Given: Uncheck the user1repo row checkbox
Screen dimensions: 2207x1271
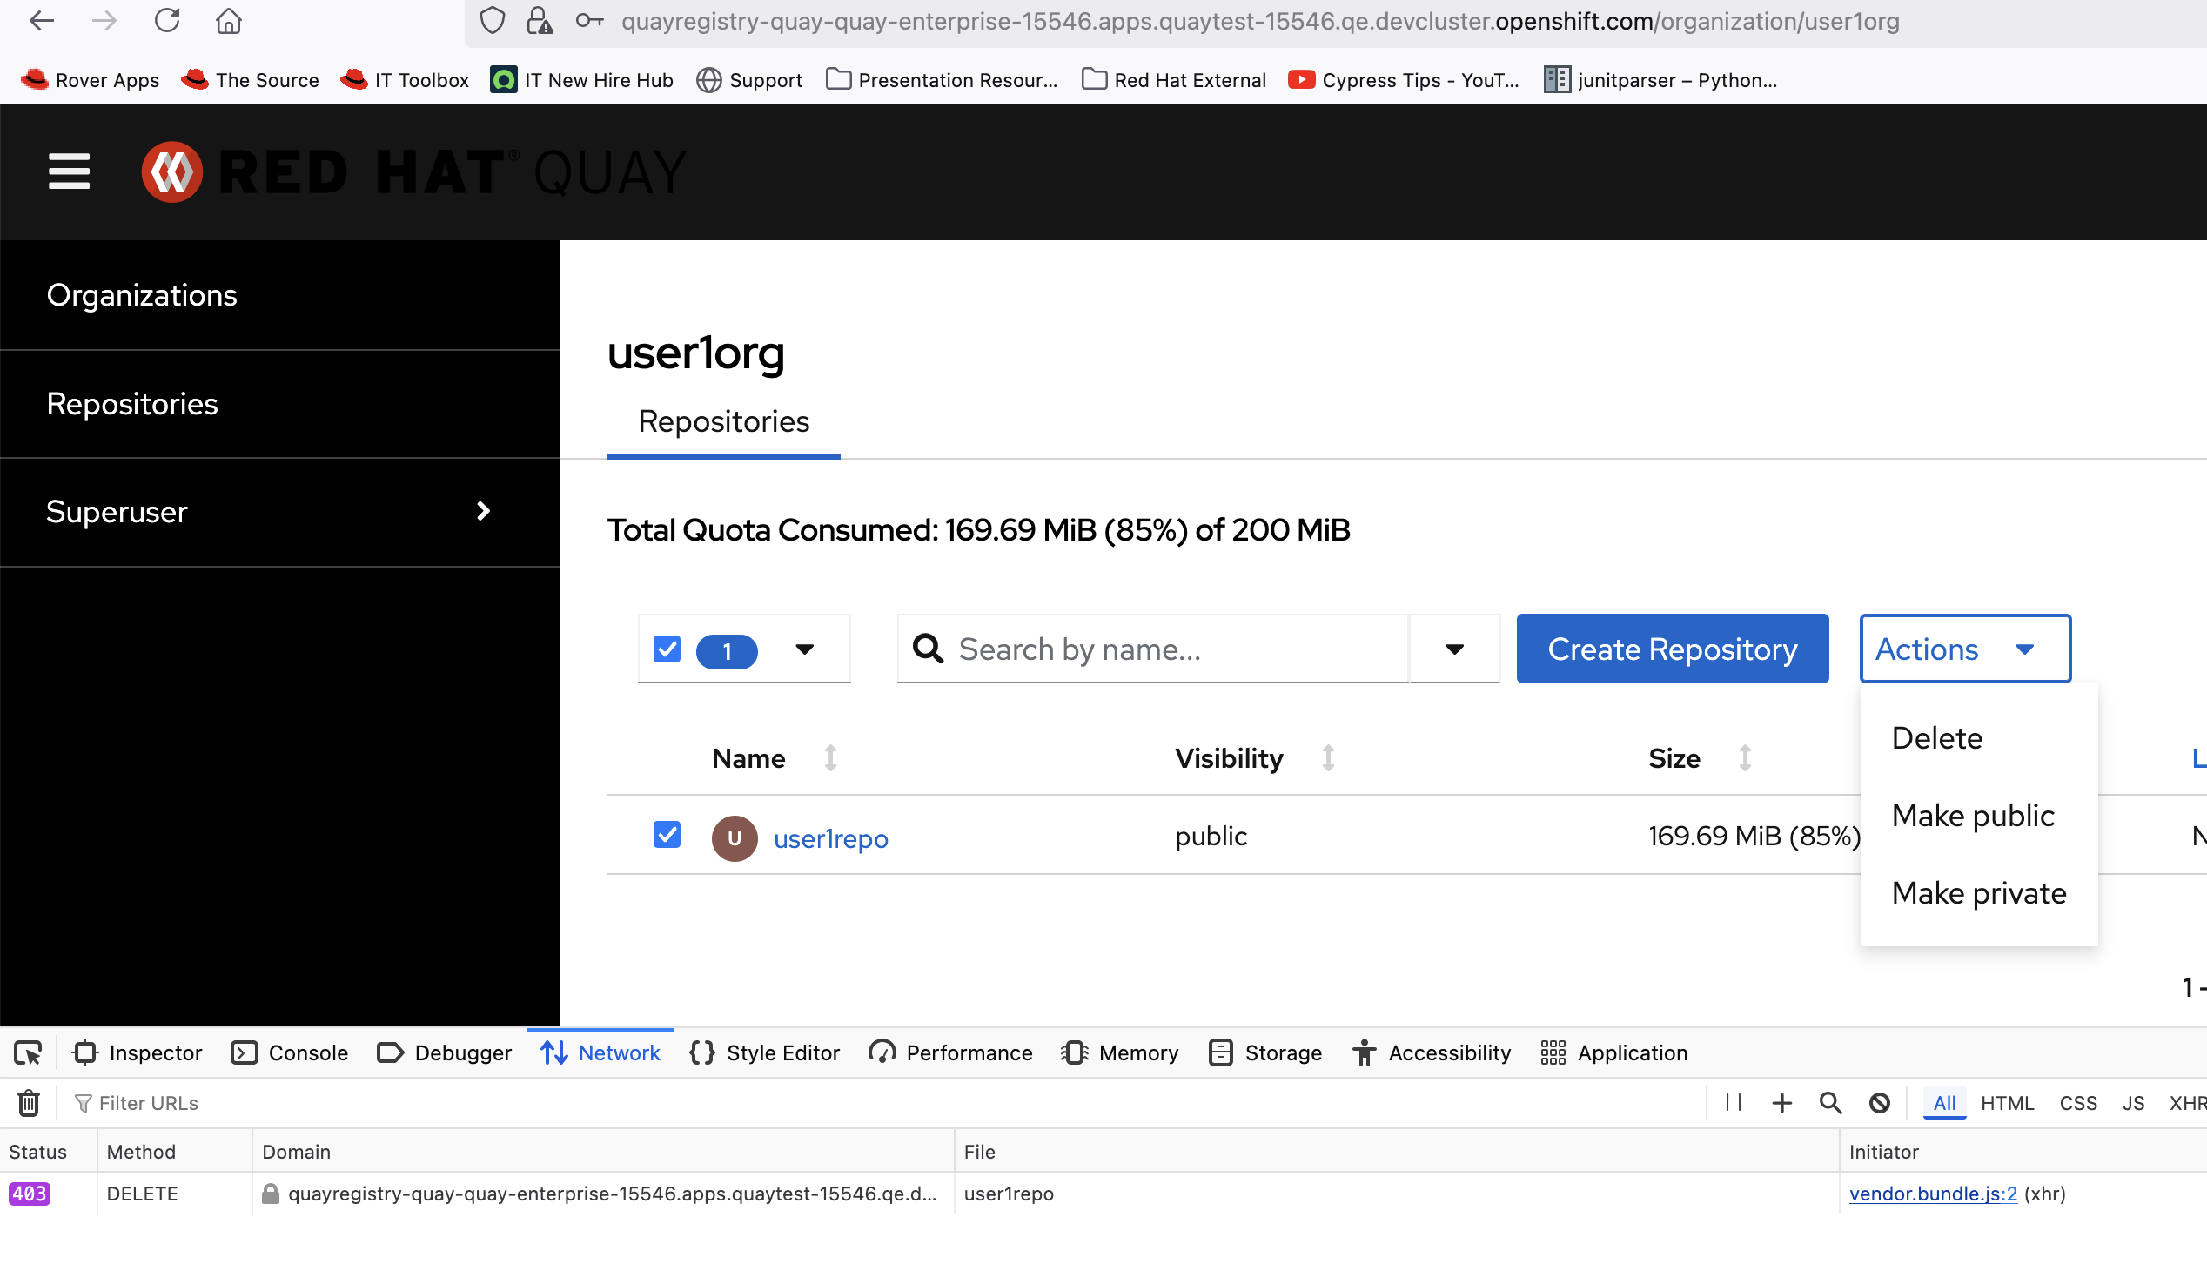Looking at the screenshot, I should (667, 835).
